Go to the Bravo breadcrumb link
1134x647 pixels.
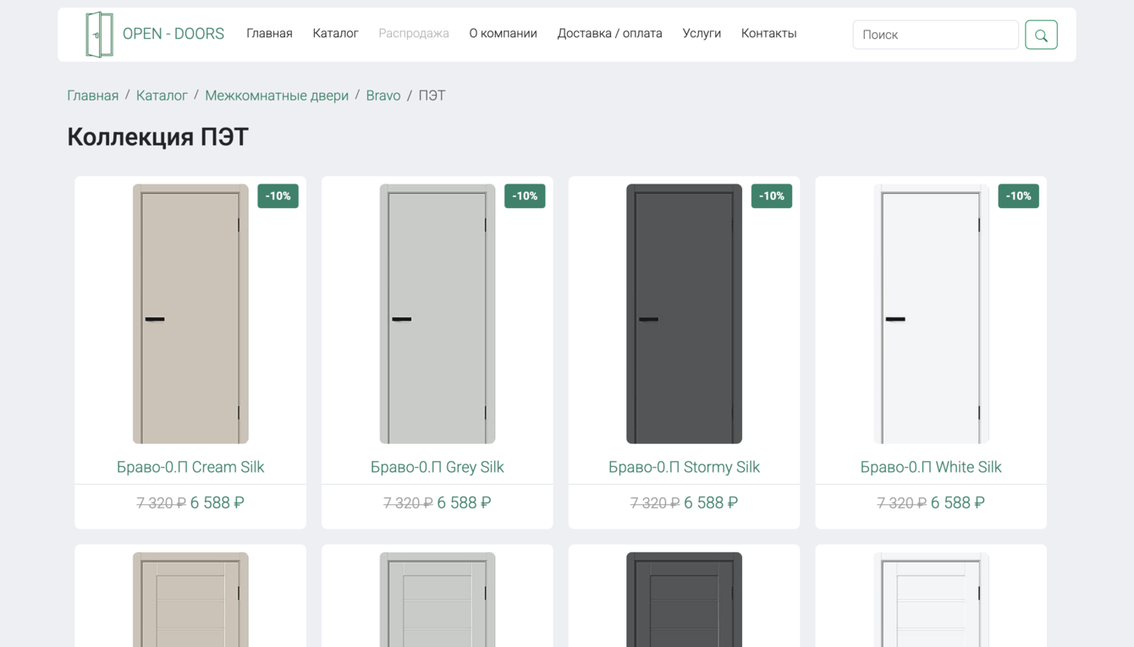coord(383,96)
